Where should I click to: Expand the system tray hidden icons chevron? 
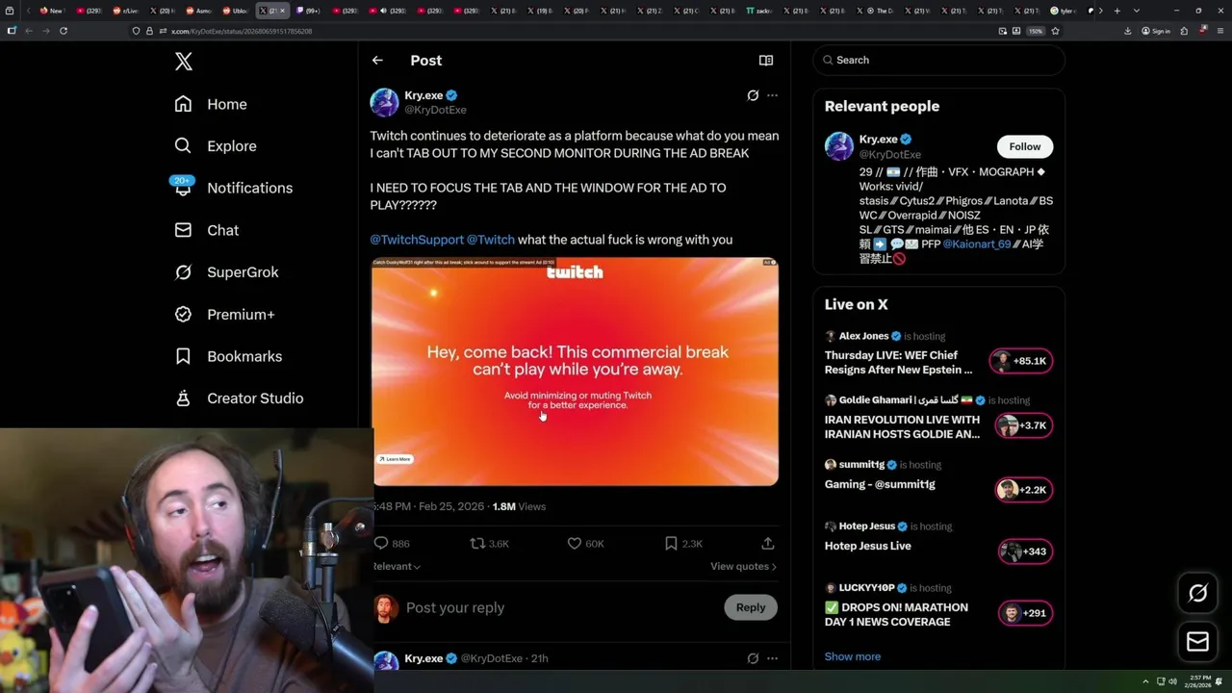point(1145,681)
